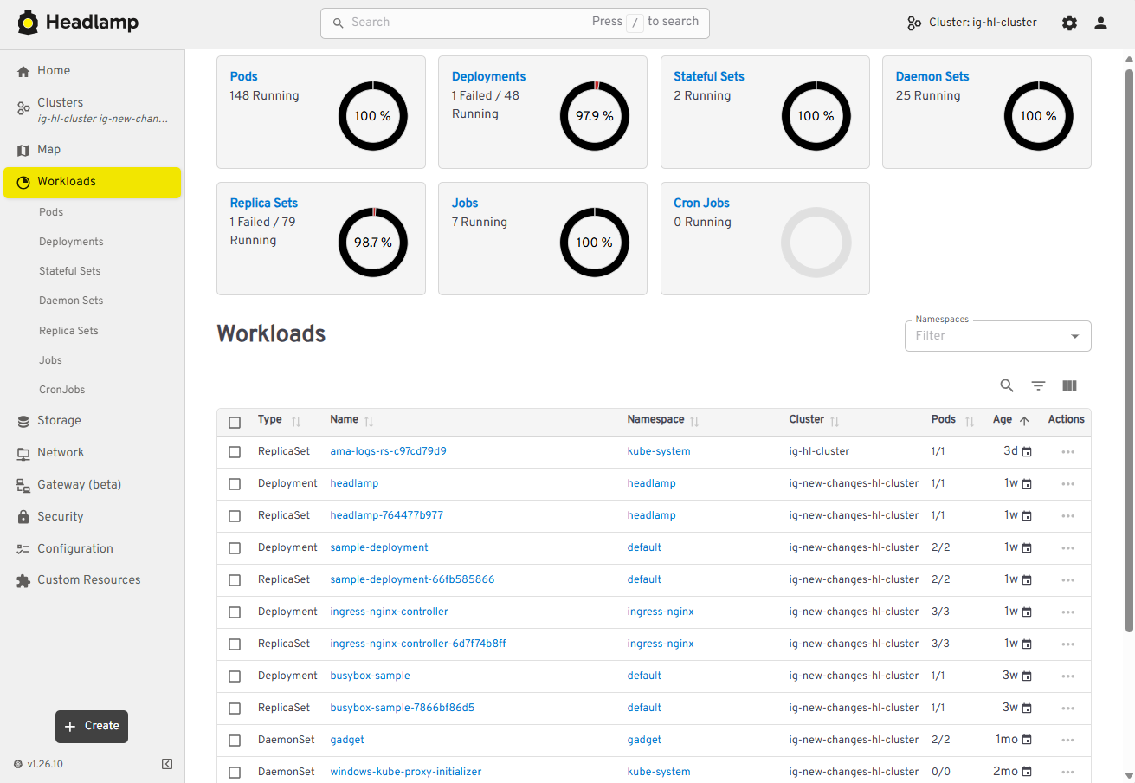This screenshot has height=783, width=1135.
Task: Open CronJobs from the sidebar
Action: coord(61,389)
